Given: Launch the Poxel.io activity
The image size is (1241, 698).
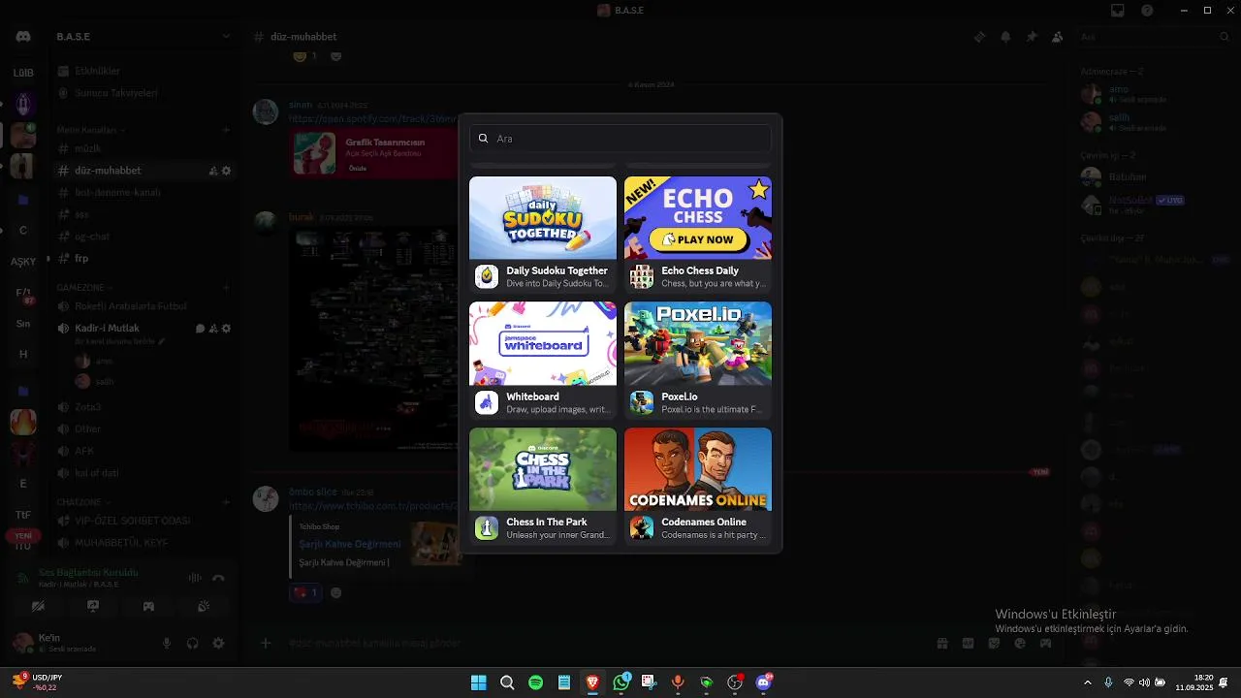Looking at the screenshot, I should pos(698,360).
